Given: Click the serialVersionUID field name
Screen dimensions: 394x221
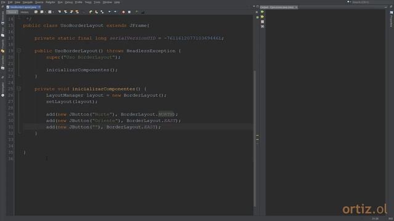Looking at the screenshot, I should coord(133,38).
